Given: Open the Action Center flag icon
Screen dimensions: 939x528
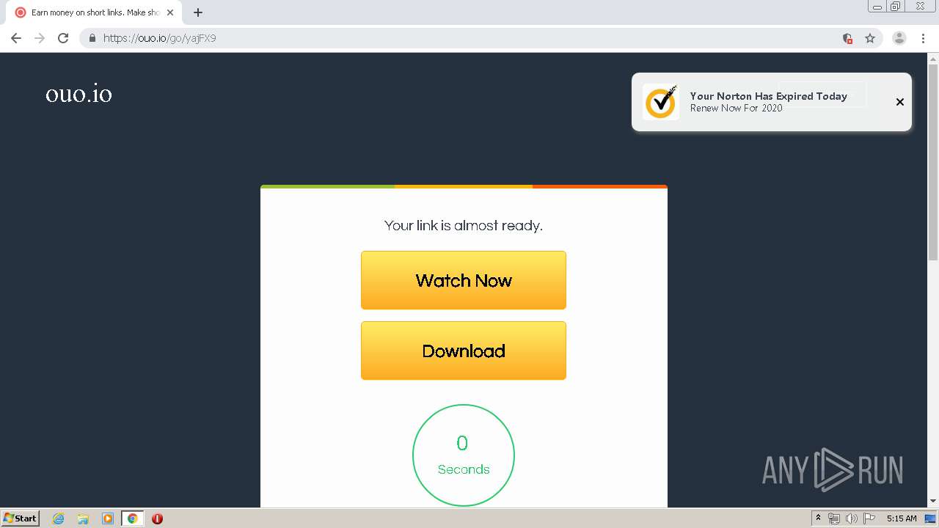Looking at the screenshot, I should pos(869,518).
